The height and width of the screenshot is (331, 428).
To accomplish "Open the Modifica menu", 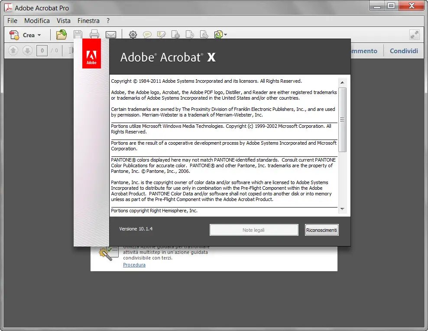I will pyautogui.click(x=37, y=21).
